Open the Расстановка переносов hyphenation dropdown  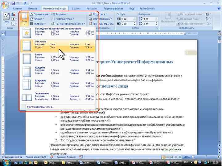point(68,24)
